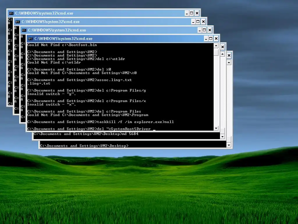
Task: Click the bare 'VM2\Desktop>' prompt in bottom window
Action: pos(84,146)
